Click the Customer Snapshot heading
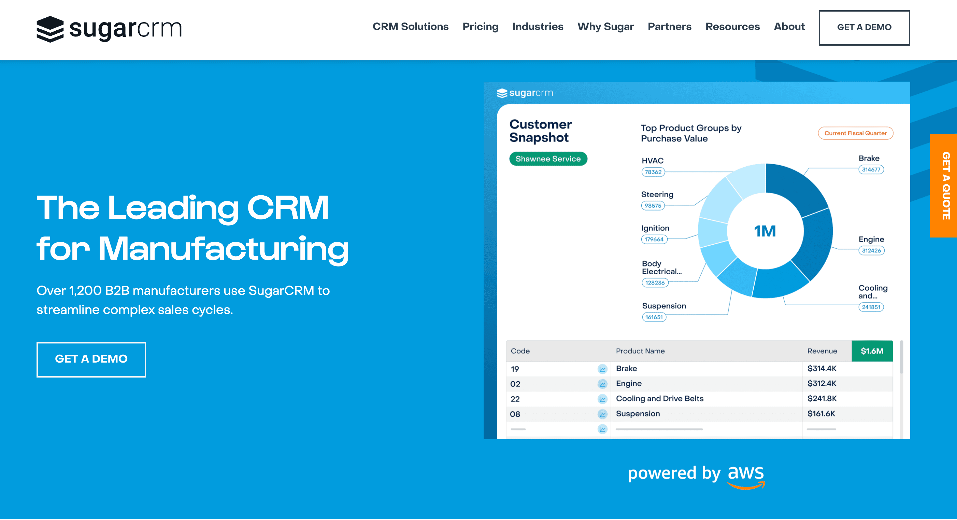 click(x=540, y=131)
